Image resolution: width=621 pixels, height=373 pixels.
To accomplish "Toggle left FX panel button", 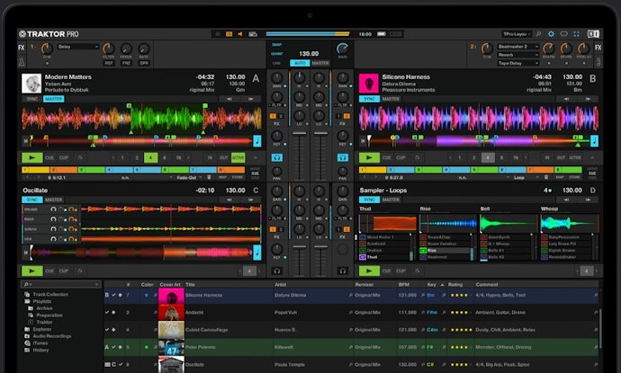I will [22, 48].
